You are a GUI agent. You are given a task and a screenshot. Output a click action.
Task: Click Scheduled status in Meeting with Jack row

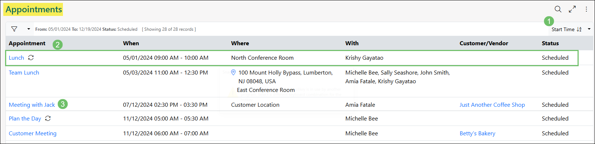pos(555,105)
